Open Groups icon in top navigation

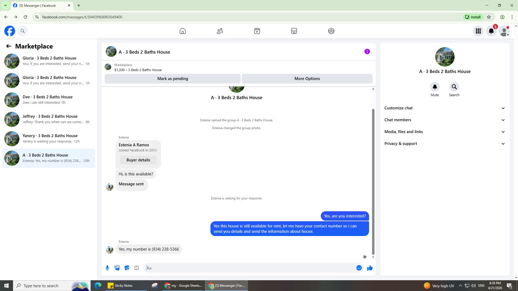click(331, 31)
